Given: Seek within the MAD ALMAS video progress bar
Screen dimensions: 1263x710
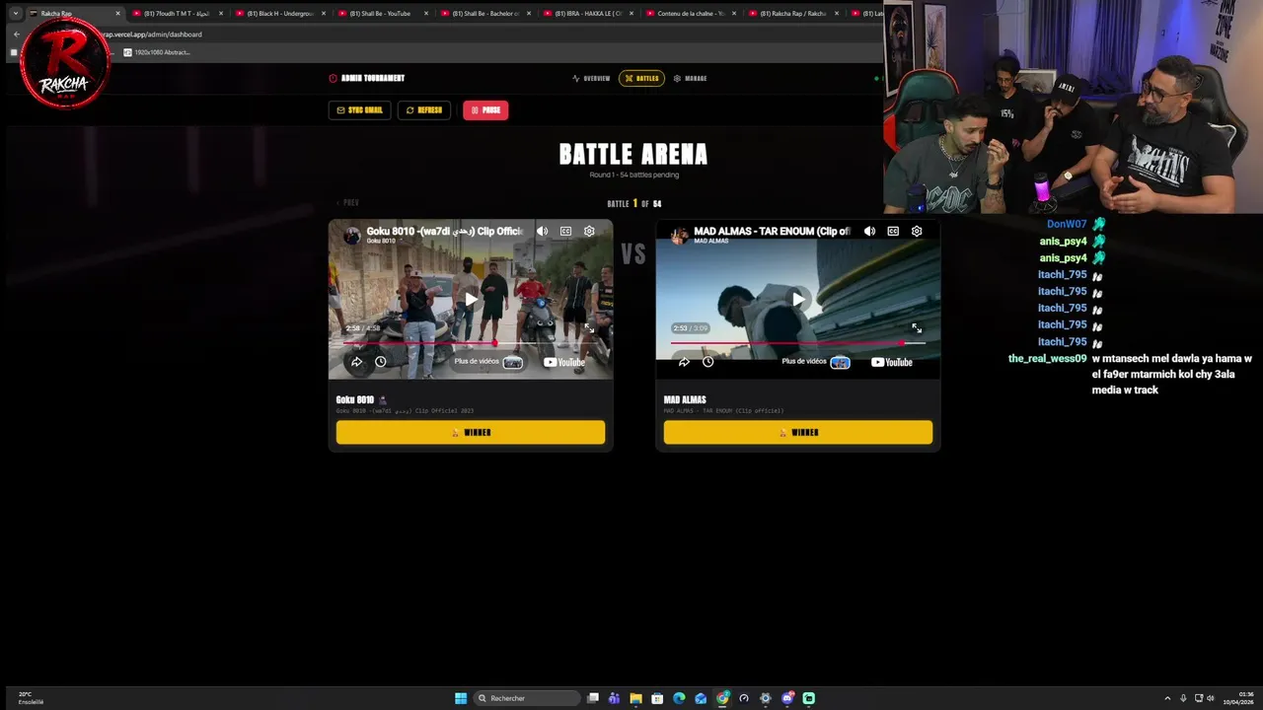Looking at the screenshot, I should (798, 343).
